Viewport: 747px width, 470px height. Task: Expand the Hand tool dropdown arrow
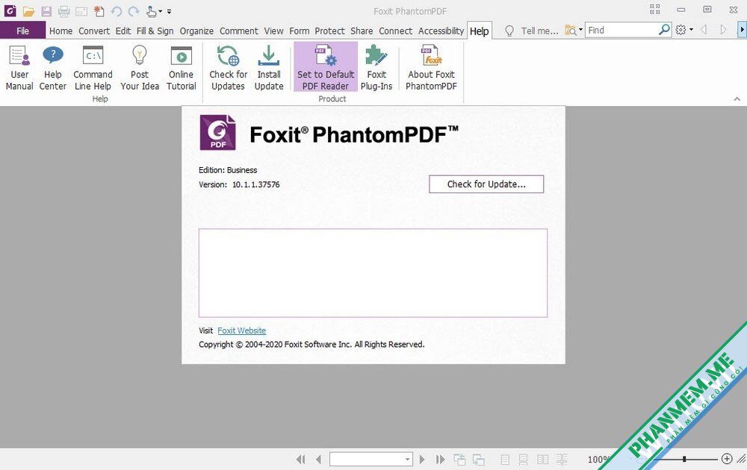coord(160,11)
